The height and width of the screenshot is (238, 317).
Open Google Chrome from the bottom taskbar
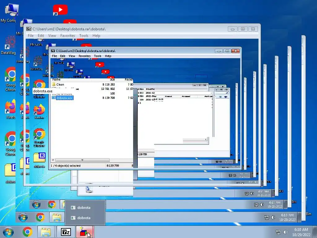(x=27, y=232)
